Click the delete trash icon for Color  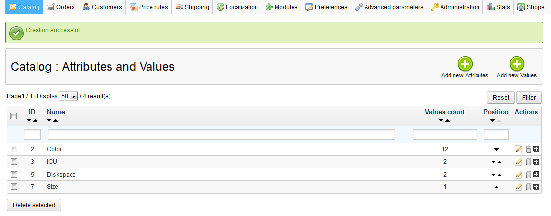pos(528,149)
